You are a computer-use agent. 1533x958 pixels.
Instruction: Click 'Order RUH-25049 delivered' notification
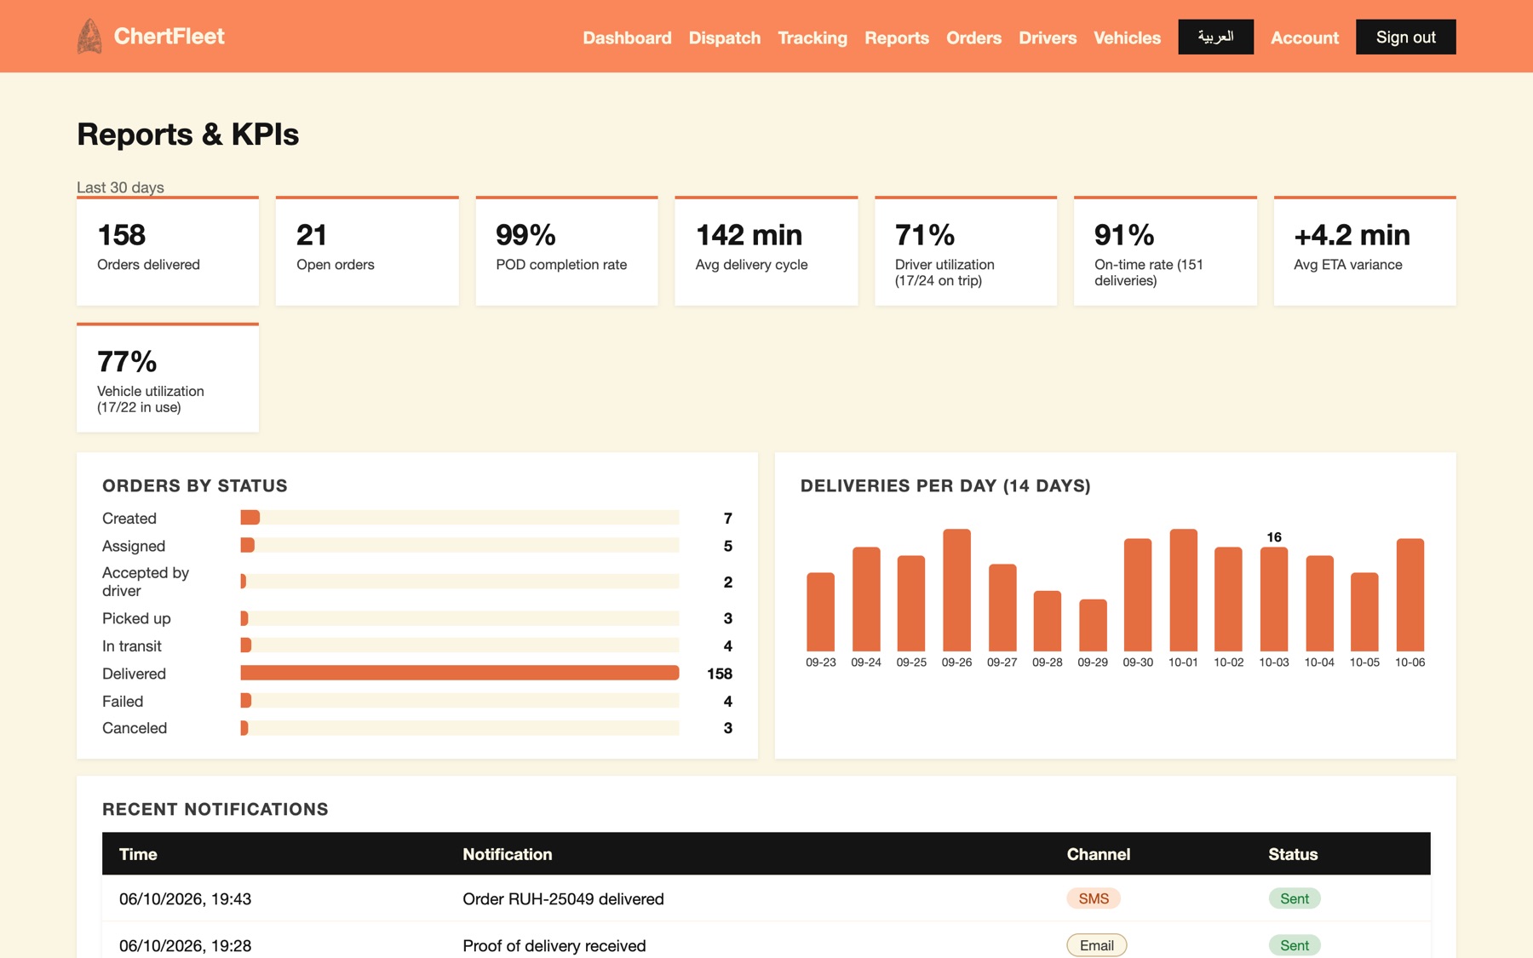pos(563,899)
